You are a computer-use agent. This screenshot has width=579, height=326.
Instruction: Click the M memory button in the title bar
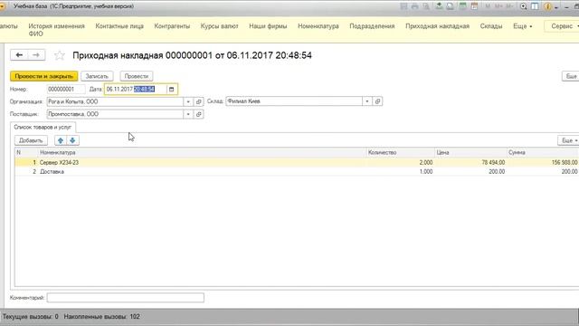(x=488, y=6)
